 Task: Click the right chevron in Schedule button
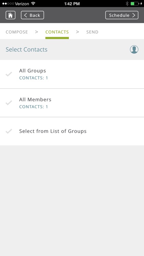pos(134,15)
